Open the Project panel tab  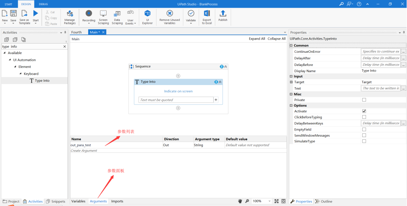[11, 201]
